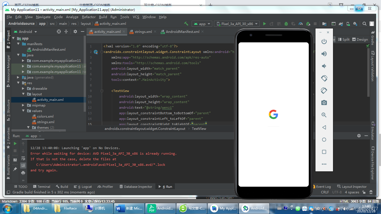Click the Profile app gauge icon
This screenshot has width=381, height=214.
(301, 24)
